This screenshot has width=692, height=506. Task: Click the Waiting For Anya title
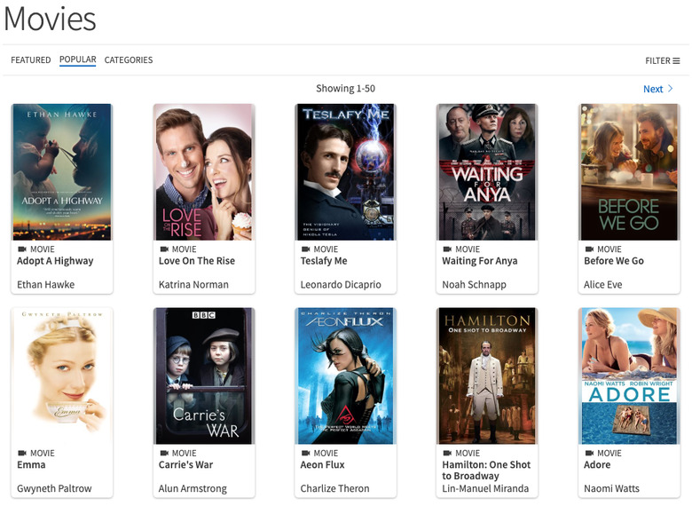[480, 261]
